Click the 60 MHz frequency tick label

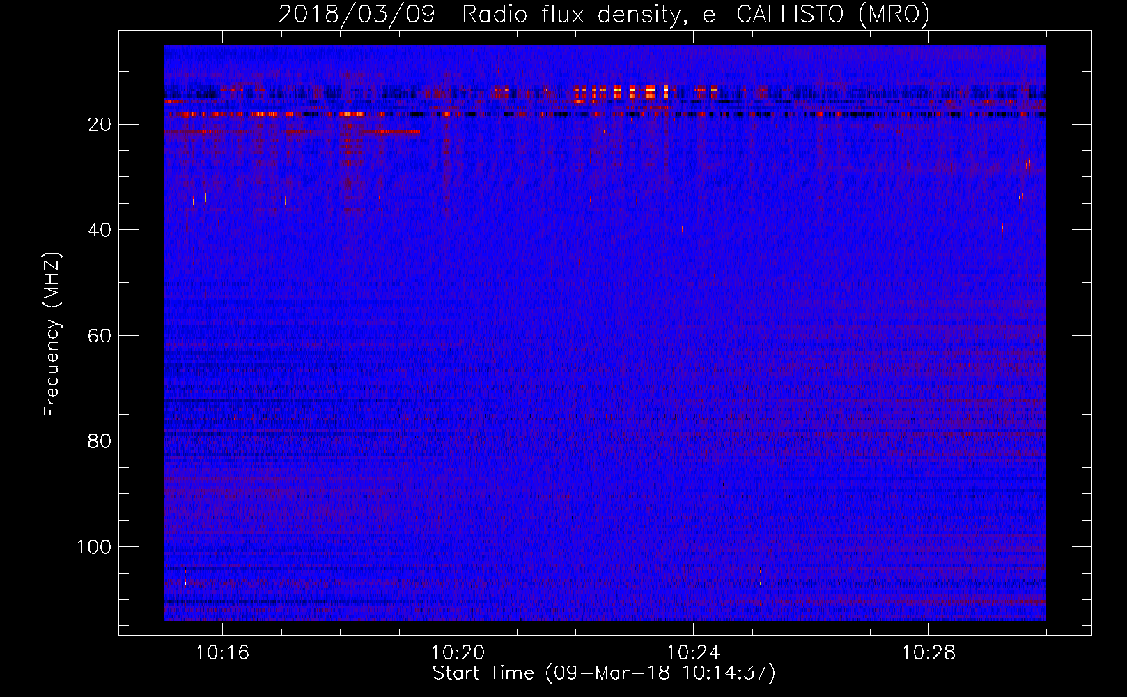[100, 335]
